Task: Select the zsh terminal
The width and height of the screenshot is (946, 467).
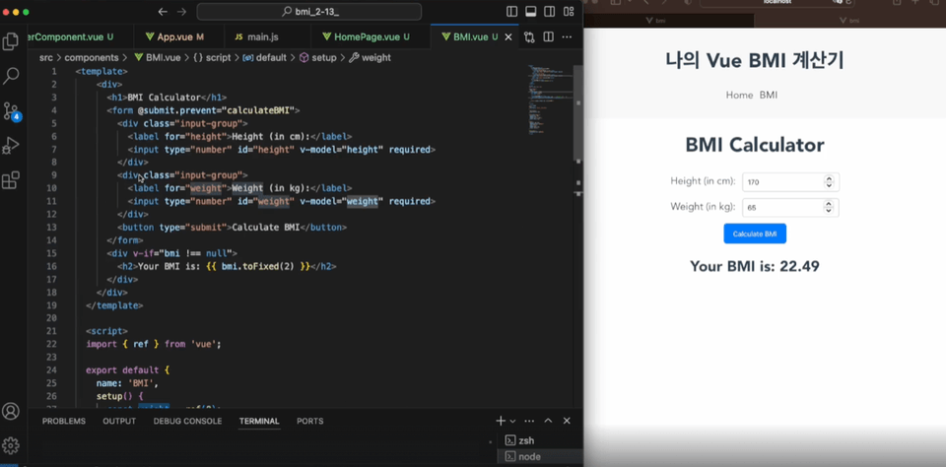Action: 539,440
